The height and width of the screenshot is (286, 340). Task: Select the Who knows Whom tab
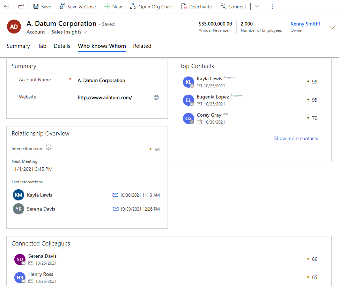[x=102, y=46]
